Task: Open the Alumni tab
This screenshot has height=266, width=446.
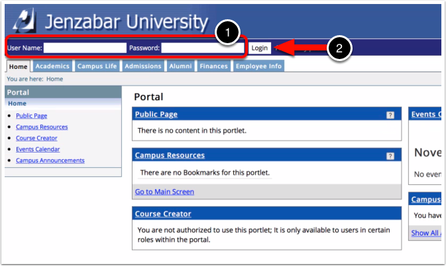Action: 180,66
